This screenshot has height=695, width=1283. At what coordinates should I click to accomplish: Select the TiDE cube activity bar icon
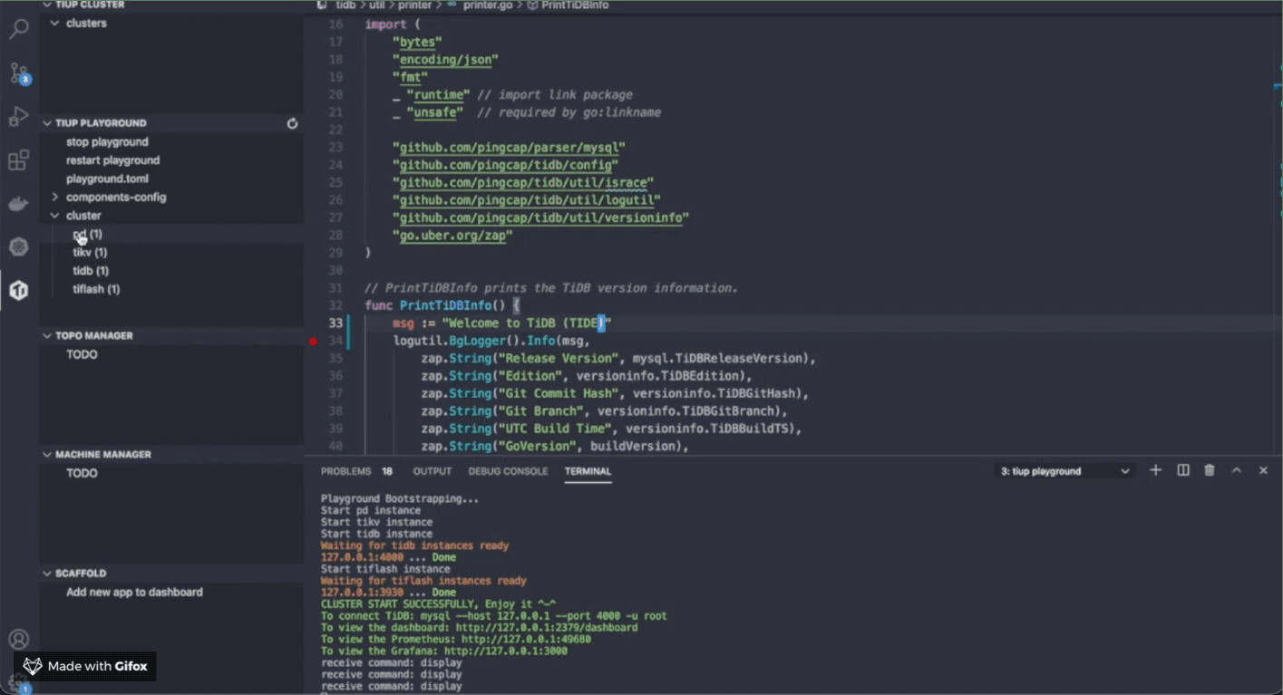click(x=18, y=290)
